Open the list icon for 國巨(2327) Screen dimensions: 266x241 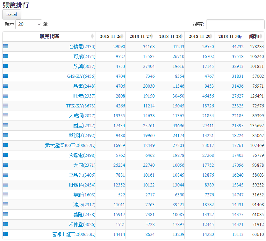pyautogui.click(x=6, y=125)
